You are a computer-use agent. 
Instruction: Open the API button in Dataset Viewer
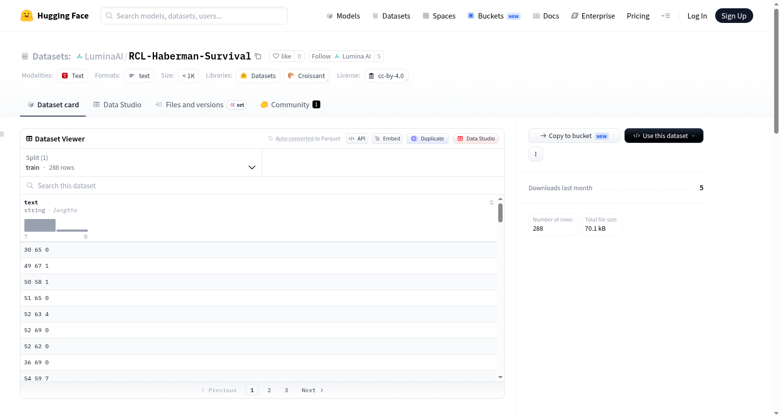[x=357, y=139]
